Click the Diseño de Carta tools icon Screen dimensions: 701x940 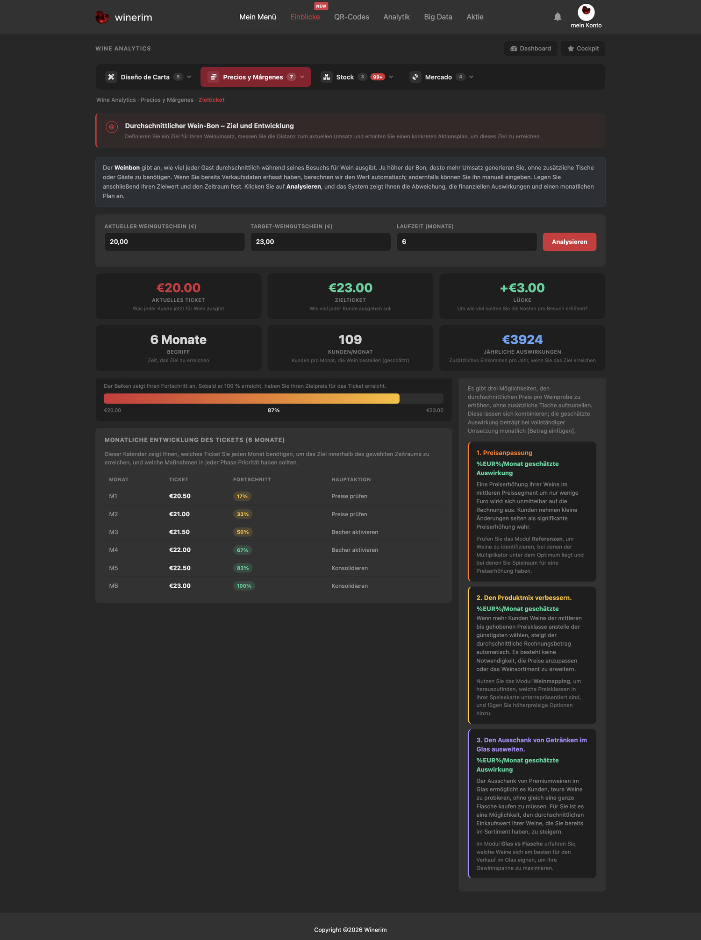(111, 77)
